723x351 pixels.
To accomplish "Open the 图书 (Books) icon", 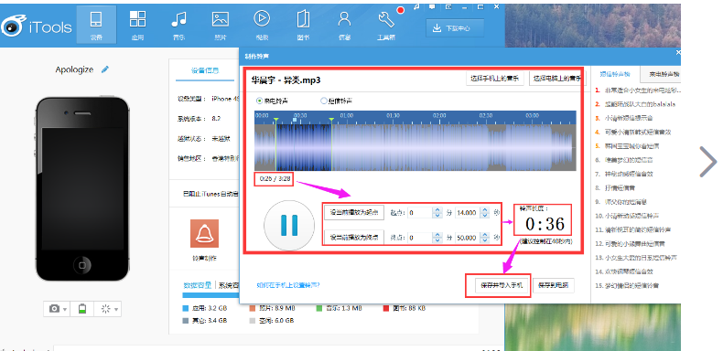I will point(303,26).
